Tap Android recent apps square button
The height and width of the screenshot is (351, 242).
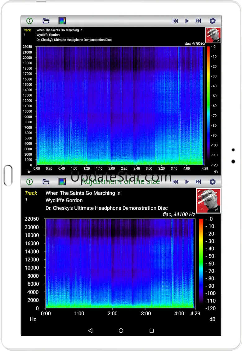[x=152, y=330]
